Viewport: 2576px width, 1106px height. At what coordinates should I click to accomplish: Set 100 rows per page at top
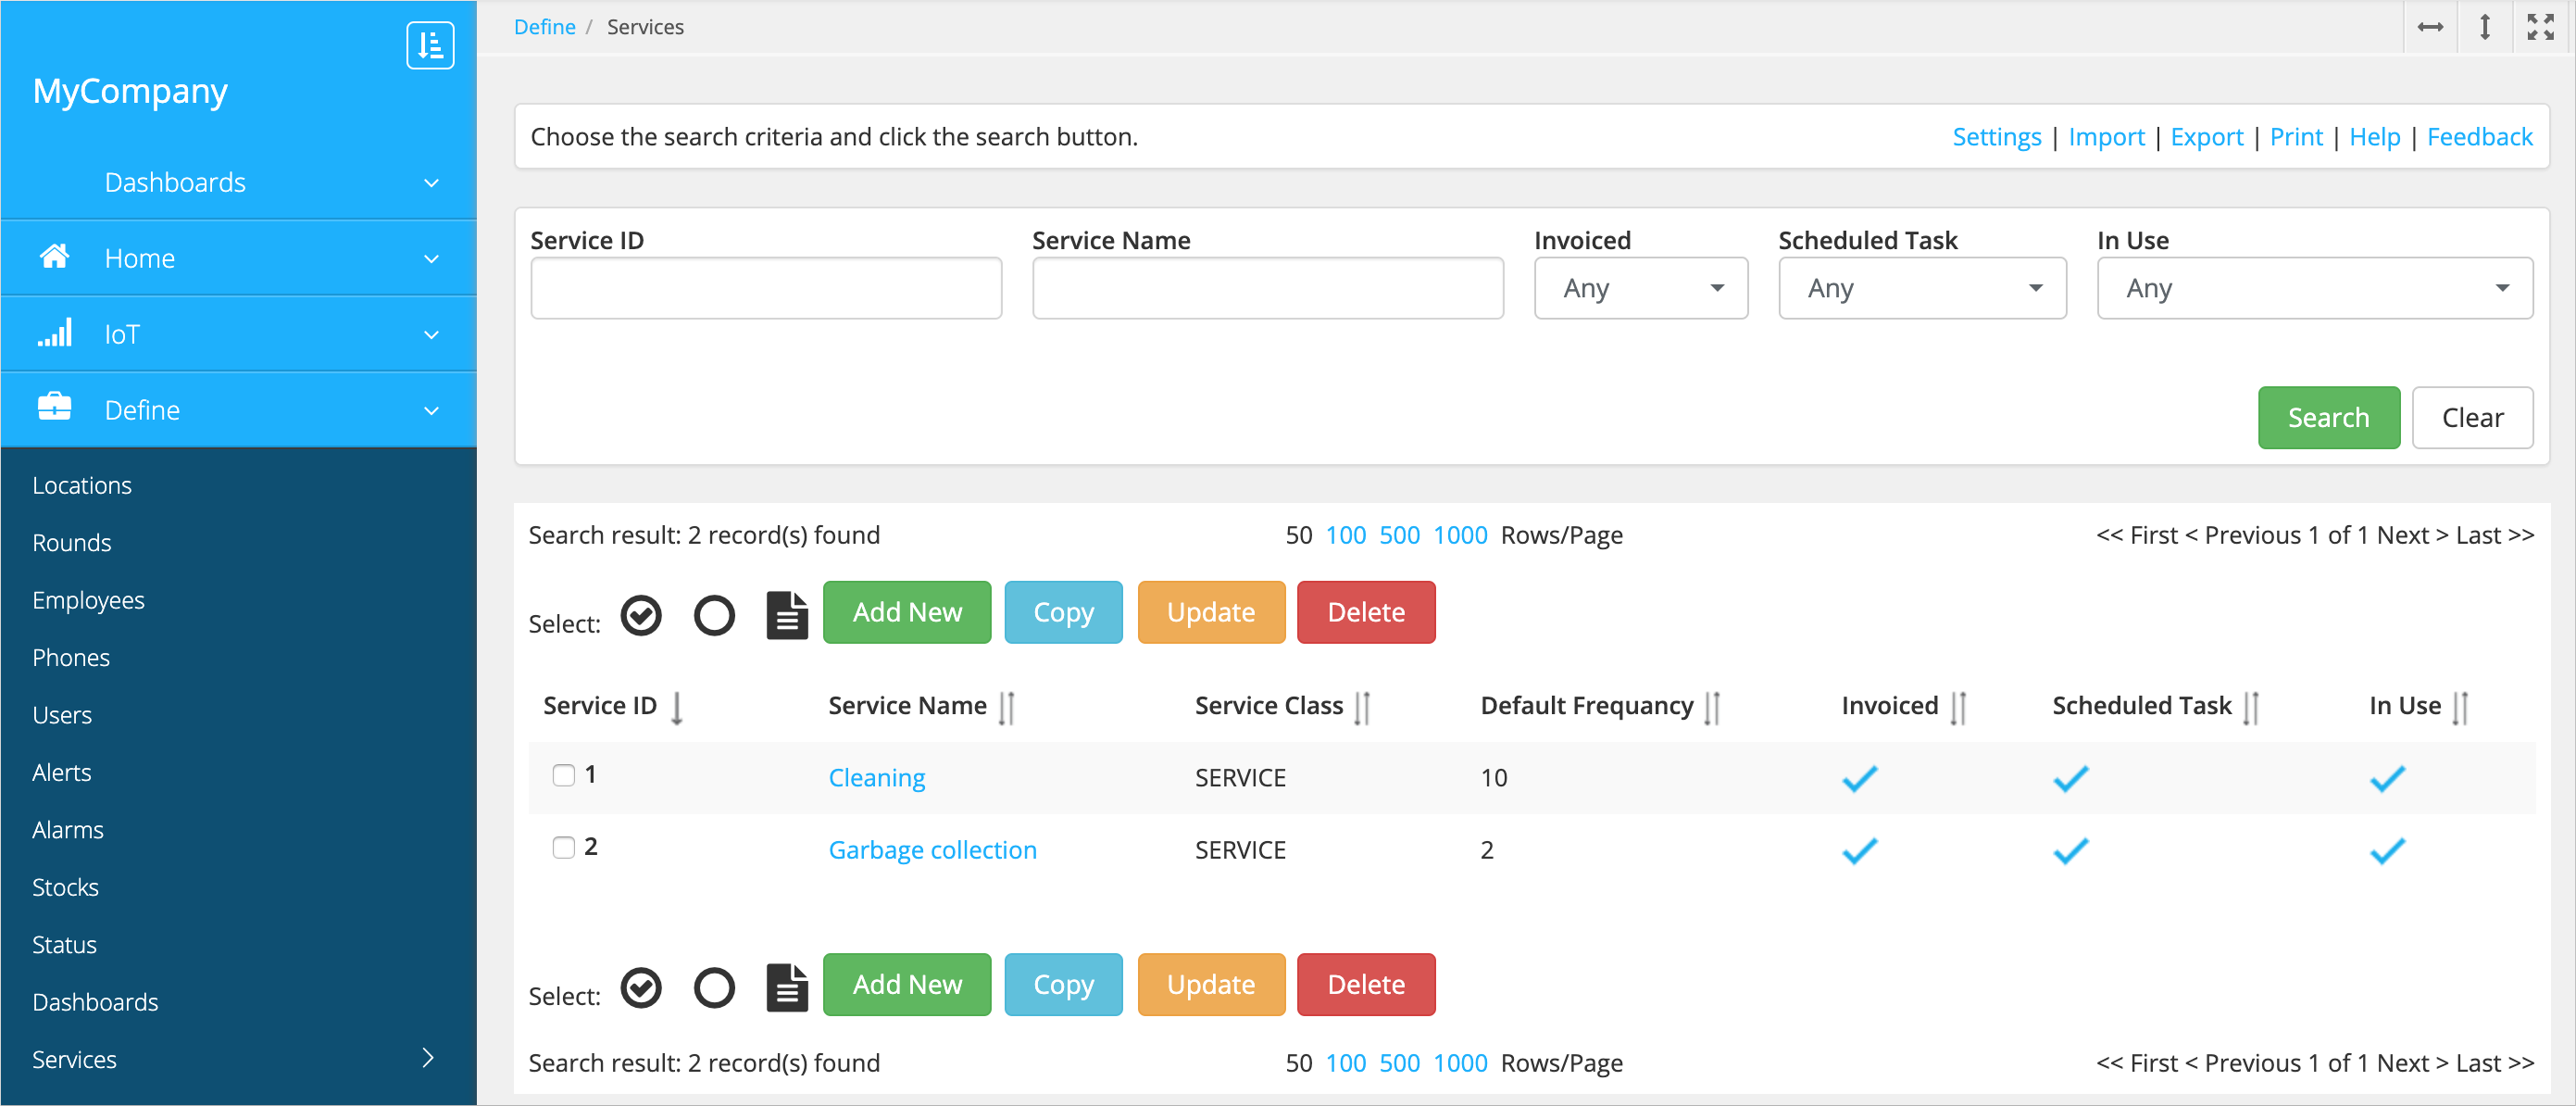pos(1345,535)
